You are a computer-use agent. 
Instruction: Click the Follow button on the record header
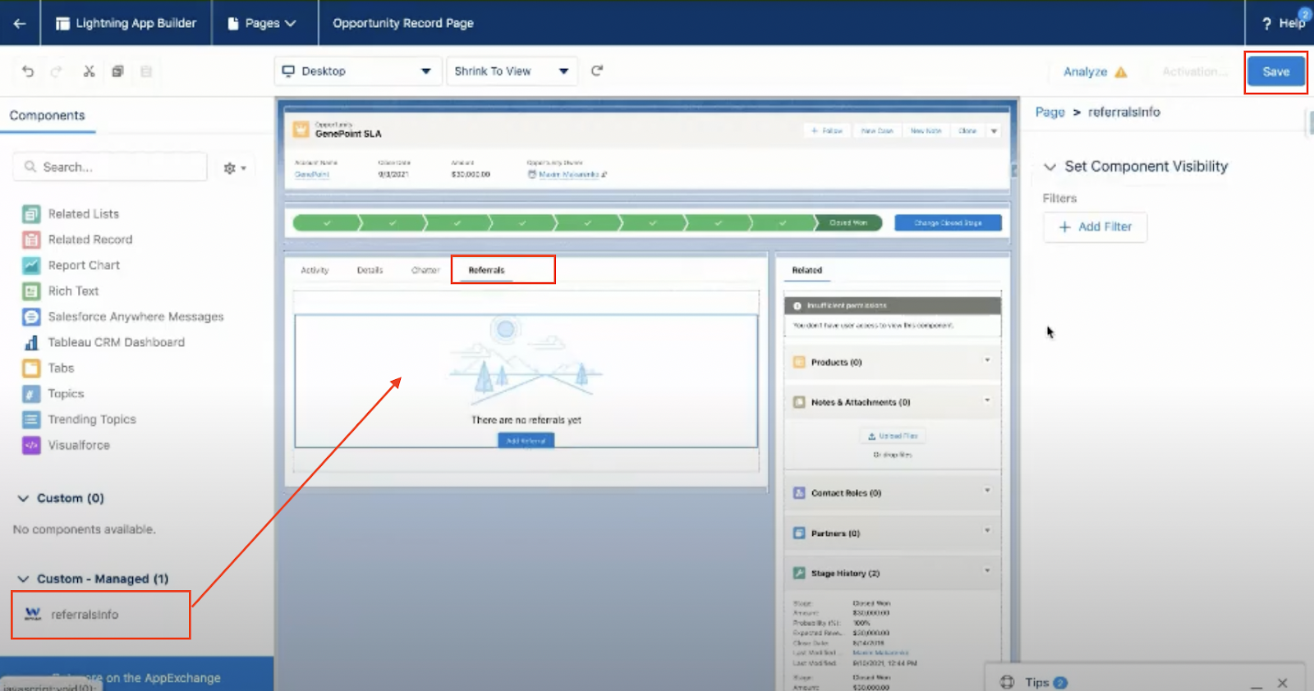click(827, 130)
